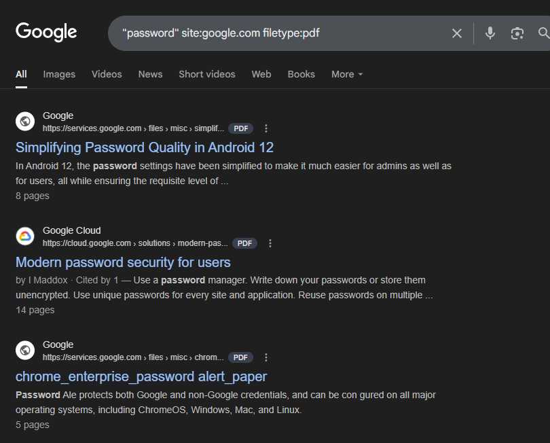This screenshot has width=550, height=443.
Task: Open chrome_enterprise_password alert_paper link
Action: pos(141,376)
